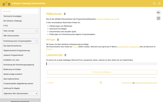Click the empty bookmarks list field
Image resolution: width=163 pixels, height=102 pixels.
tap(102, 64)
